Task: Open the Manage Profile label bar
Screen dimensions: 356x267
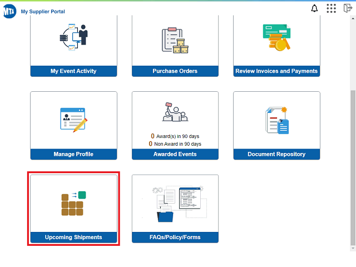Action: [73, 154]
